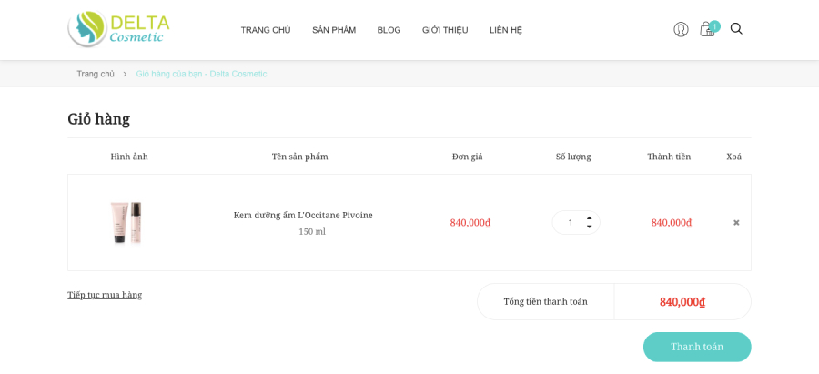Increase quantity with the up arrow
819x374 pixels.
(x=589, y=217)
